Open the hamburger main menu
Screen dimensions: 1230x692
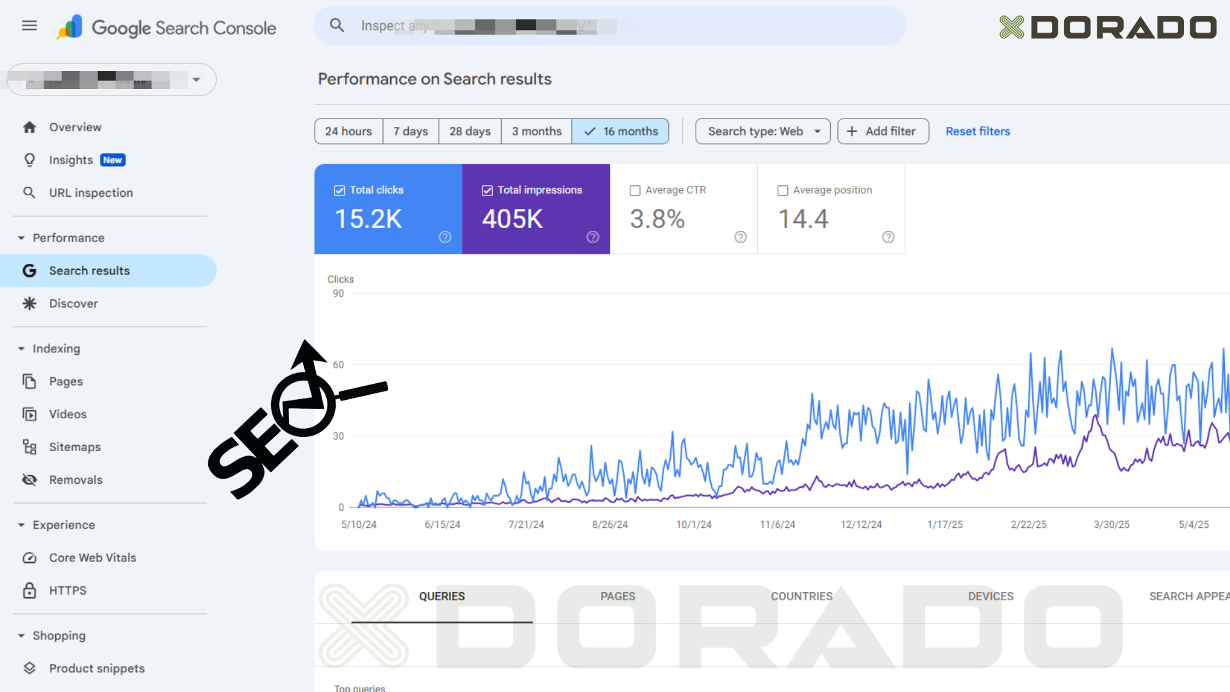point(29,26)
